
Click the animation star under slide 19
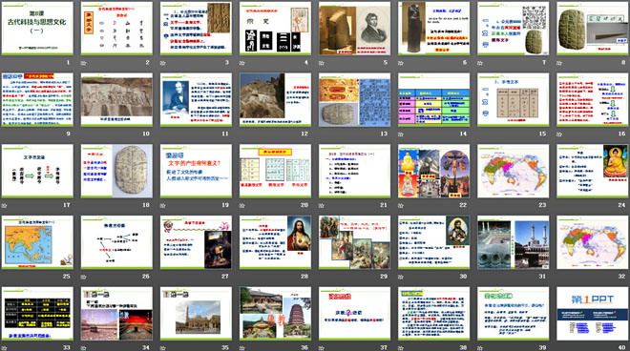pos(162,206)
